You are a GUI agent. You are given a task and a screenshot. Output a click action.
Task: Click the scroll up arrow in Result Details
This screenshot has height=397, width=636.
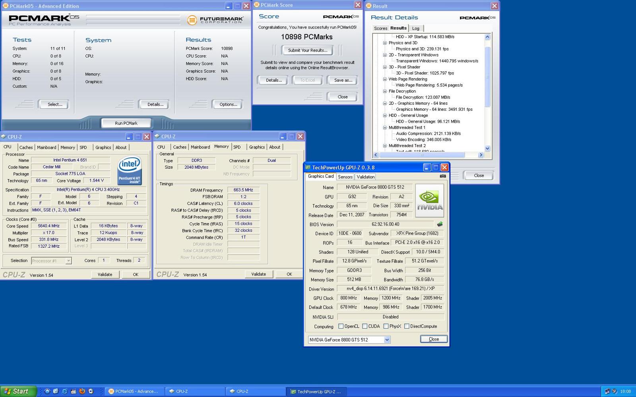488,37
